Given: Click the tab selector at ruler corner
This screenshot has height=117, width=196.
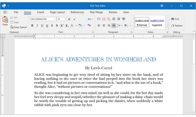Looking at the screenshot, I should pyautogui.click(x=3, y=37).
